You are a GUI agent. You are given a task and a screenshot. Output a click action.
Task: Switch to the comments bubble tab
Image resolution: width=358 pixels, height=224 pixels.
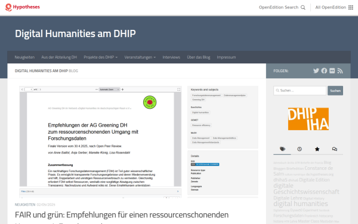point(335,149)
